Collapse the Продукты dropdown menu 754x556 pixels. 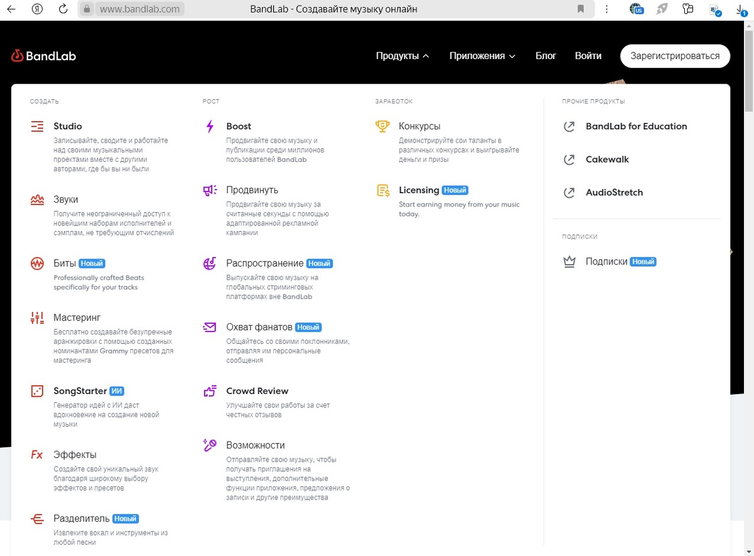click(x=403, y=56)
